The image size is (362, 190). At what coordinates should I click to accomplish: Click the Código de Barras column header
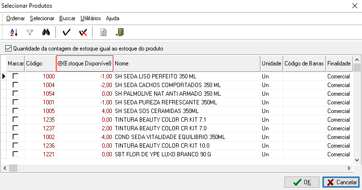click(304, 63)
